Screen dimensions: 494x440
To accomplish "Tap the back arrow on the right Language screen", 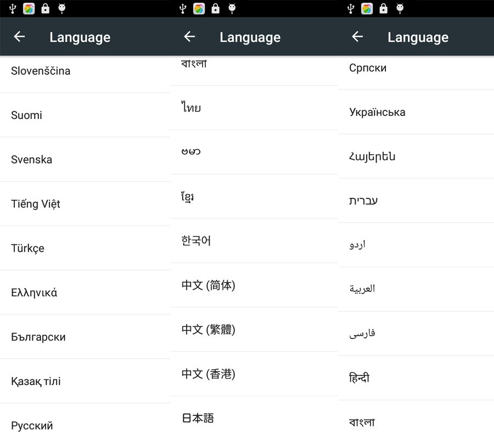I will [357, 37].
